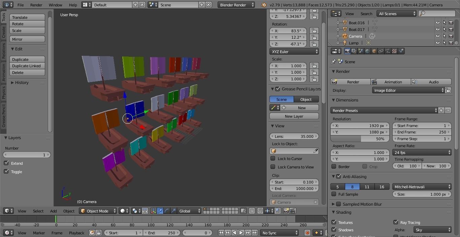
Task: Enable Lock to Cursor checkbox
Action: click(x=273, y=158)
